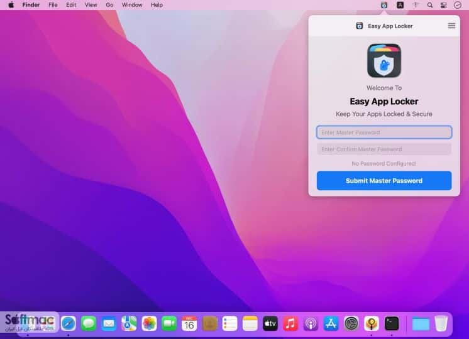Open Mail from the Dock
Image resolution: width=469 pixels, height=339 pixels.
[x=109, y=323]
